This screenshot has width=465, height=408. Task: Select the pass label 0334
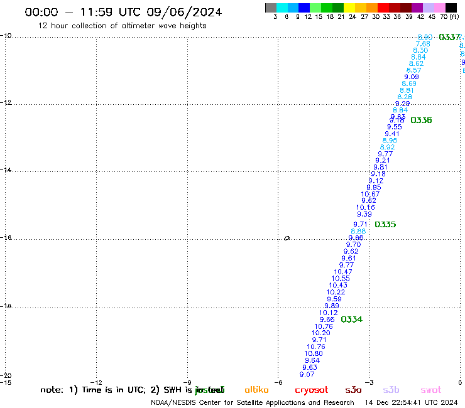tap(351, 319)
